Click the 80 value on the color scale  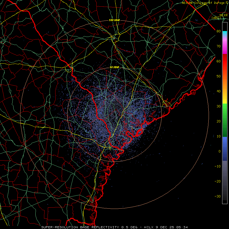(219, 31)
